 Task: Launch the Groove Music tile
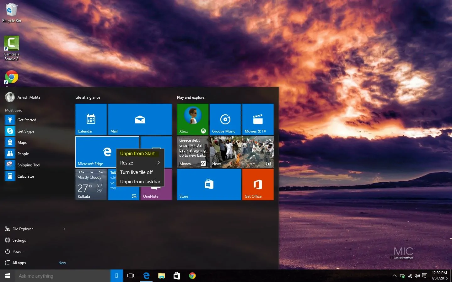point(225,119)
